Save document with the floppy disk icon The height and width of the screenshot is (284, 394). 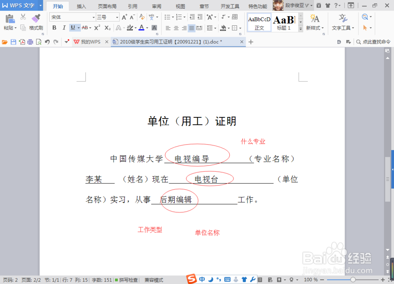[x=13, y=42]
